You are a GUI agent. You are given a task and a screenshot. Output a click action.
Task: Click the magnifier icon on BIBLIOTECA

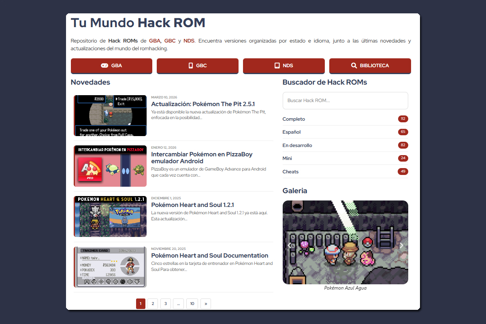point(353,66)
